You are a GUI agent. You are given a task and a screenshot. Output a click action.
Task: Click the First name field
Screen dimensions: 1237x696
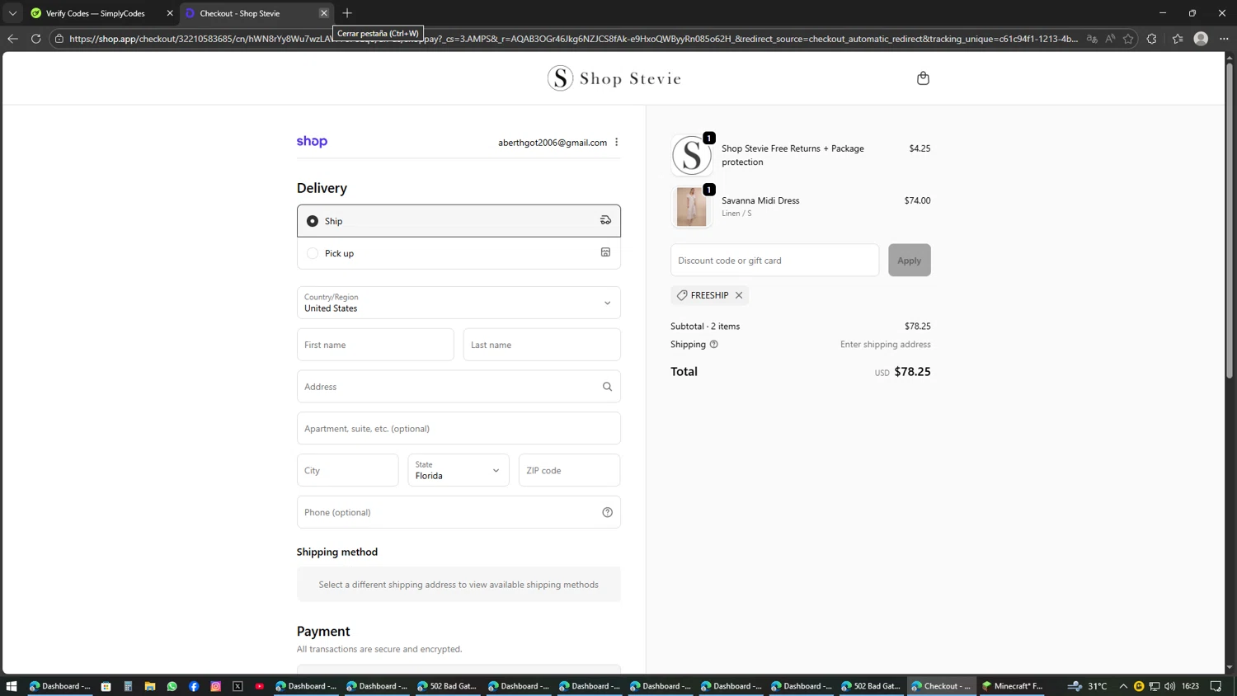(x=375, y=345)
